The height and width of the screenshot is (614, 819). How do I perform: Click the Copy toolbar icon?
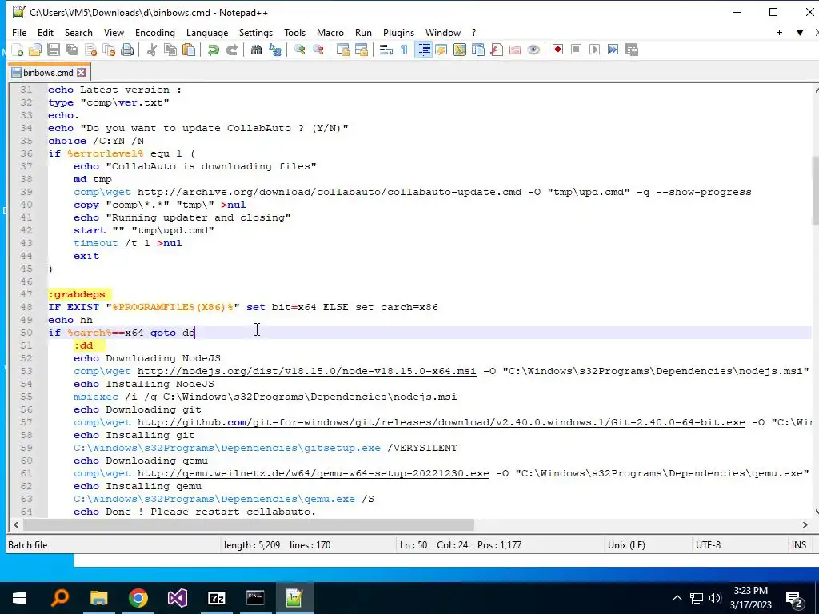pyautogui.click(x=170, y=50)
